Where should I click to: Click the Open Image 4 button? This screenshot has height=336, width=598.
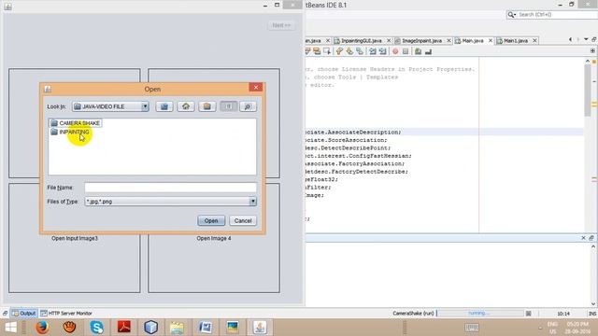point(214,238)
